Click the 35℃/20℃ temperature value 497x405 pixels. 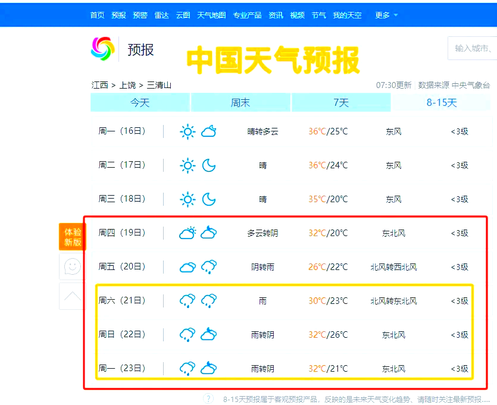pyautogui.click(x=328, y=199)
